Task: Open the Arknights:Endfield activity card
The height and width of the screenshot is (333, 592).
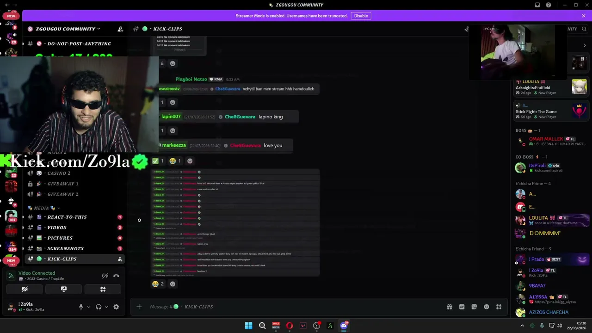Action: point(551,87)
